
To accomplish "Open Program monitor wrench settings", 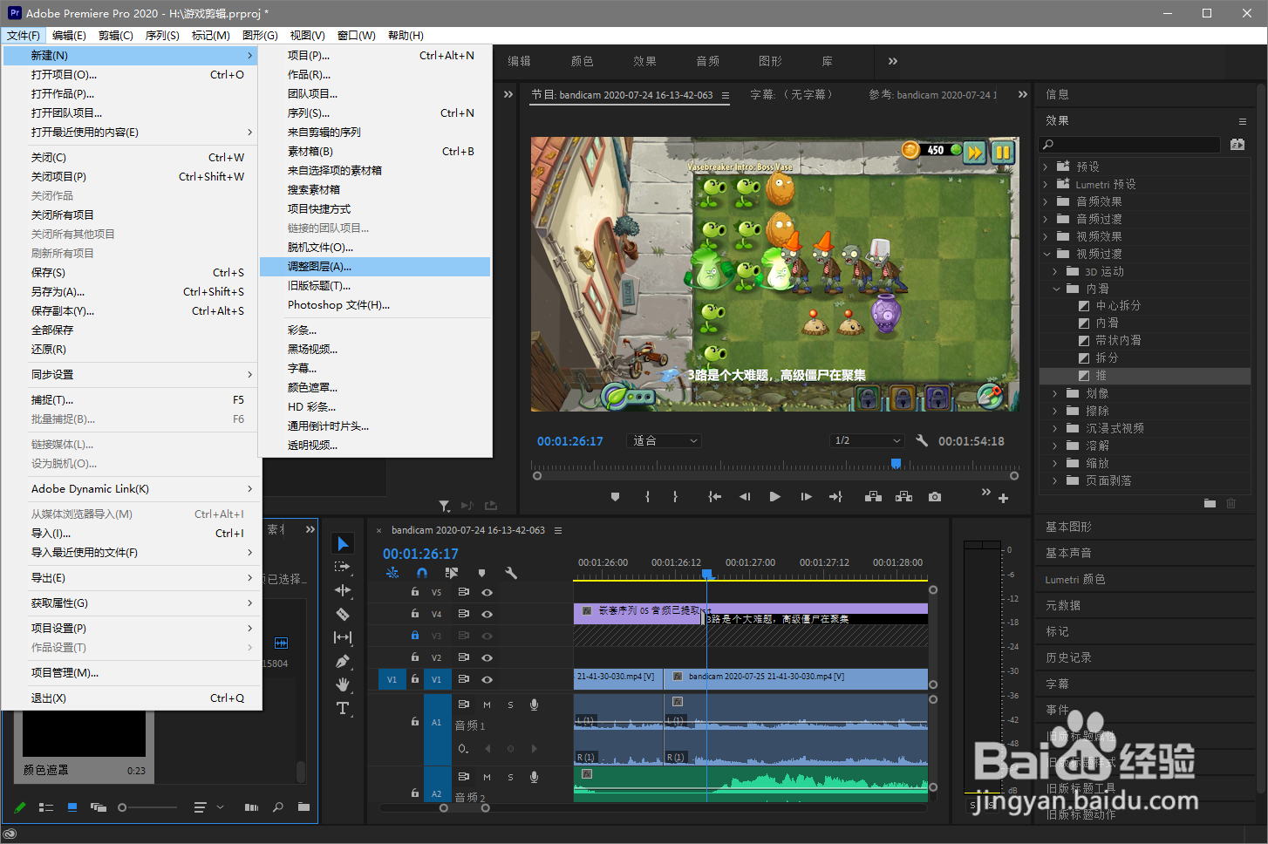I will point(922,440).
